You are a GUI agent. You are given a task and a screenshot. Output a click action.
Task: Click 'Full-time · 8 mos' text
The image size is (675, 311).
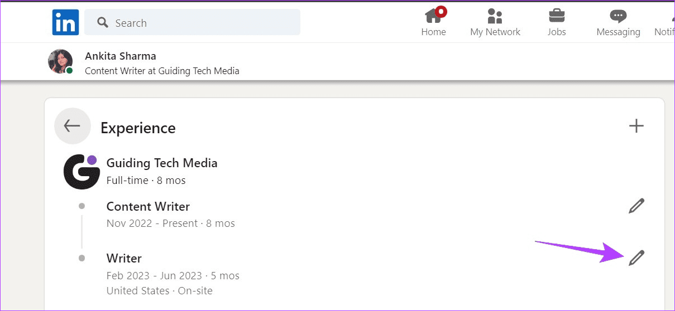(146, 181)
